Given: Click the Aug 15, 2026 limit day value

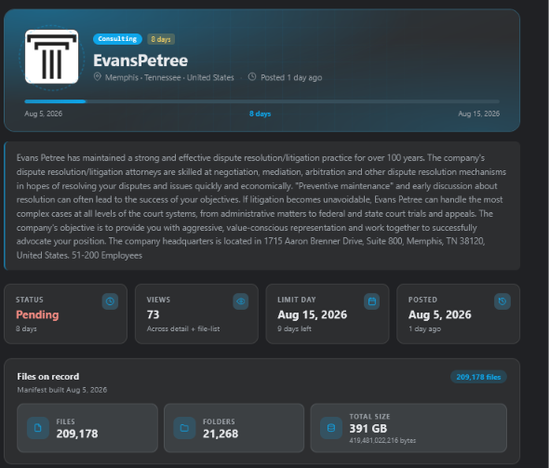Looking at the screenshot, I should pyautogui.click(x=313, y=314).
